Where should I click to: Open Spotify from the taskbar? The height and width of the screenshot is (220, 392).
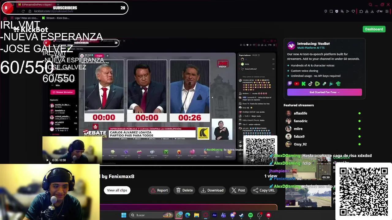(251, 215)
